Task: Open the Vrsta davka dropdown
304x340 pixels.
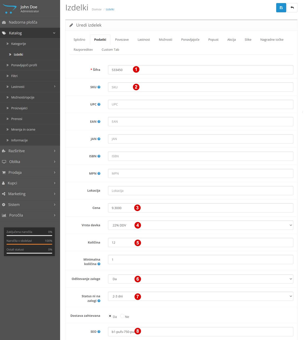Action: 200,225
